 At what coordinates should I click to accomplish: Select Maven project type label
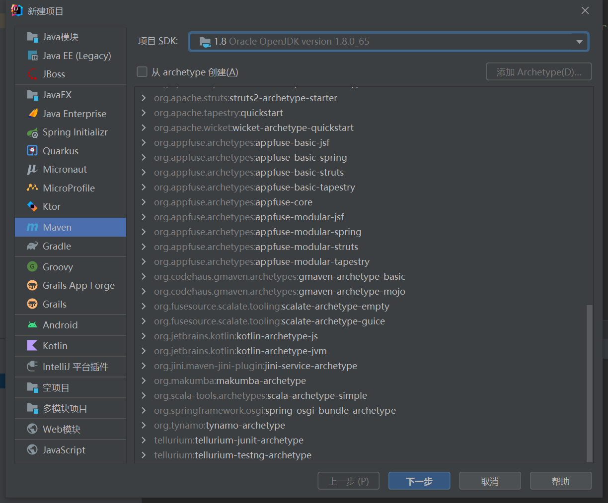[x=57, y=227]
